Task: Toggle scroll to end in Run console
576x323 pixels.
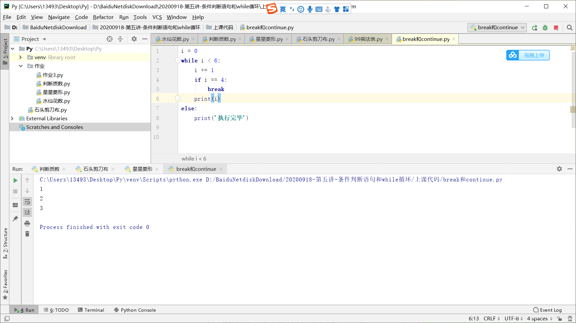Action: coord(27,212)
